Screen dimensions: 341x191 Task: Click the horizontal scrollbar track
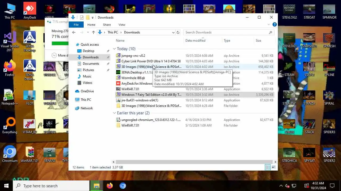(194, 162)
